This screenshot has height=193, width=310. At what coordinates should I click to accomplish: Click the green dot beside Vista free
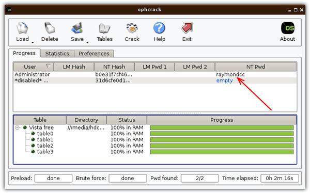(25, 127)
